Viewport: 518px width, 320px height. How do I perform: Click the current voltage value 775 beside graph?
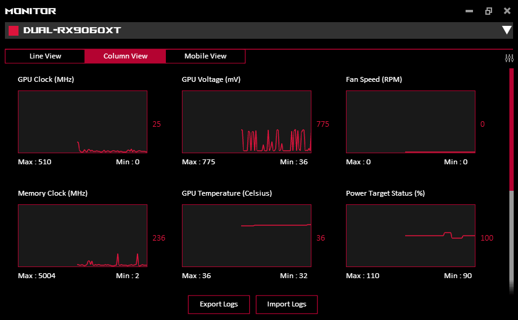coord(323,124)
